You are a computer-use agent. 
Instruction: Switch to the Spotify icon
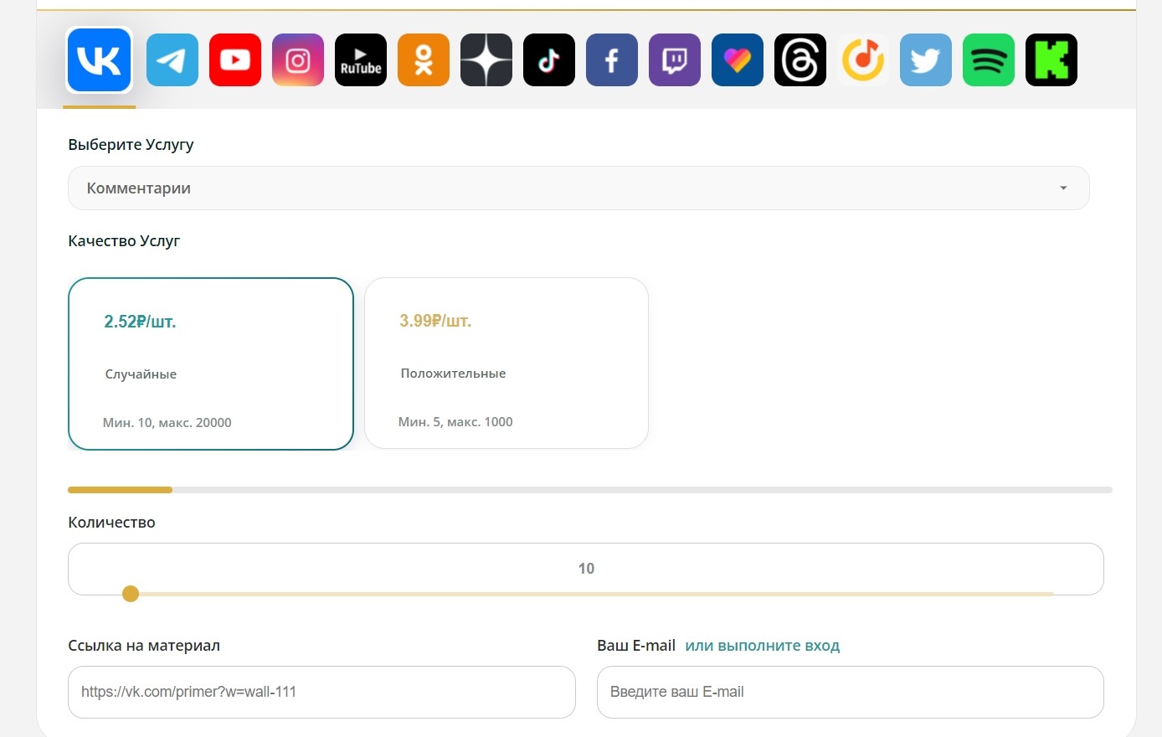coord(989,59)
